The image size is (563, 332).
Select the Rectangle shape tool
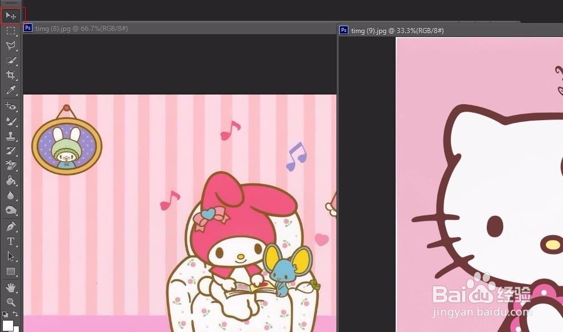click(x=11, y=271)
